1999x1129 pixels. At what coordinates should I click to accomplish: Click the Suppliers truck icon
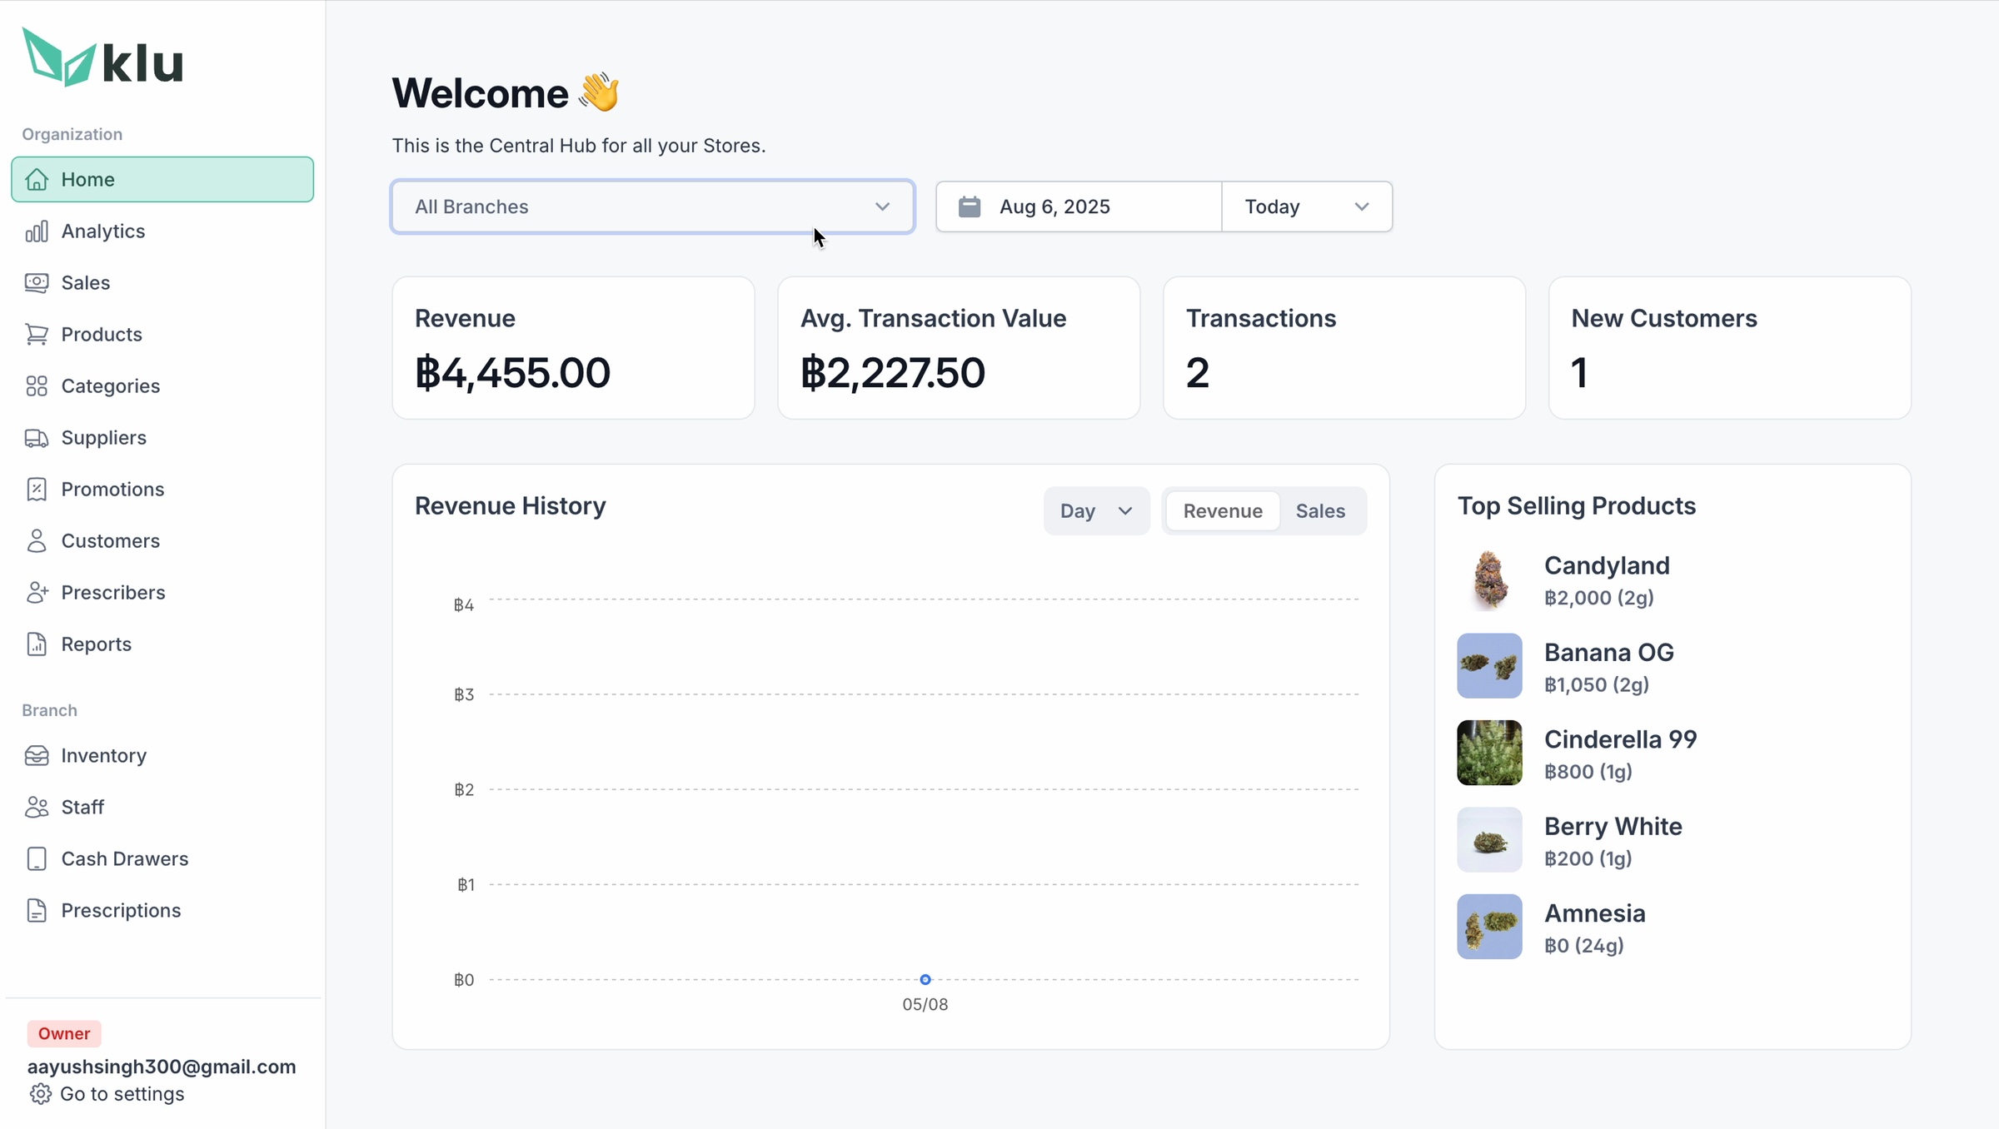pyautogui.click(x=37, y=437)
